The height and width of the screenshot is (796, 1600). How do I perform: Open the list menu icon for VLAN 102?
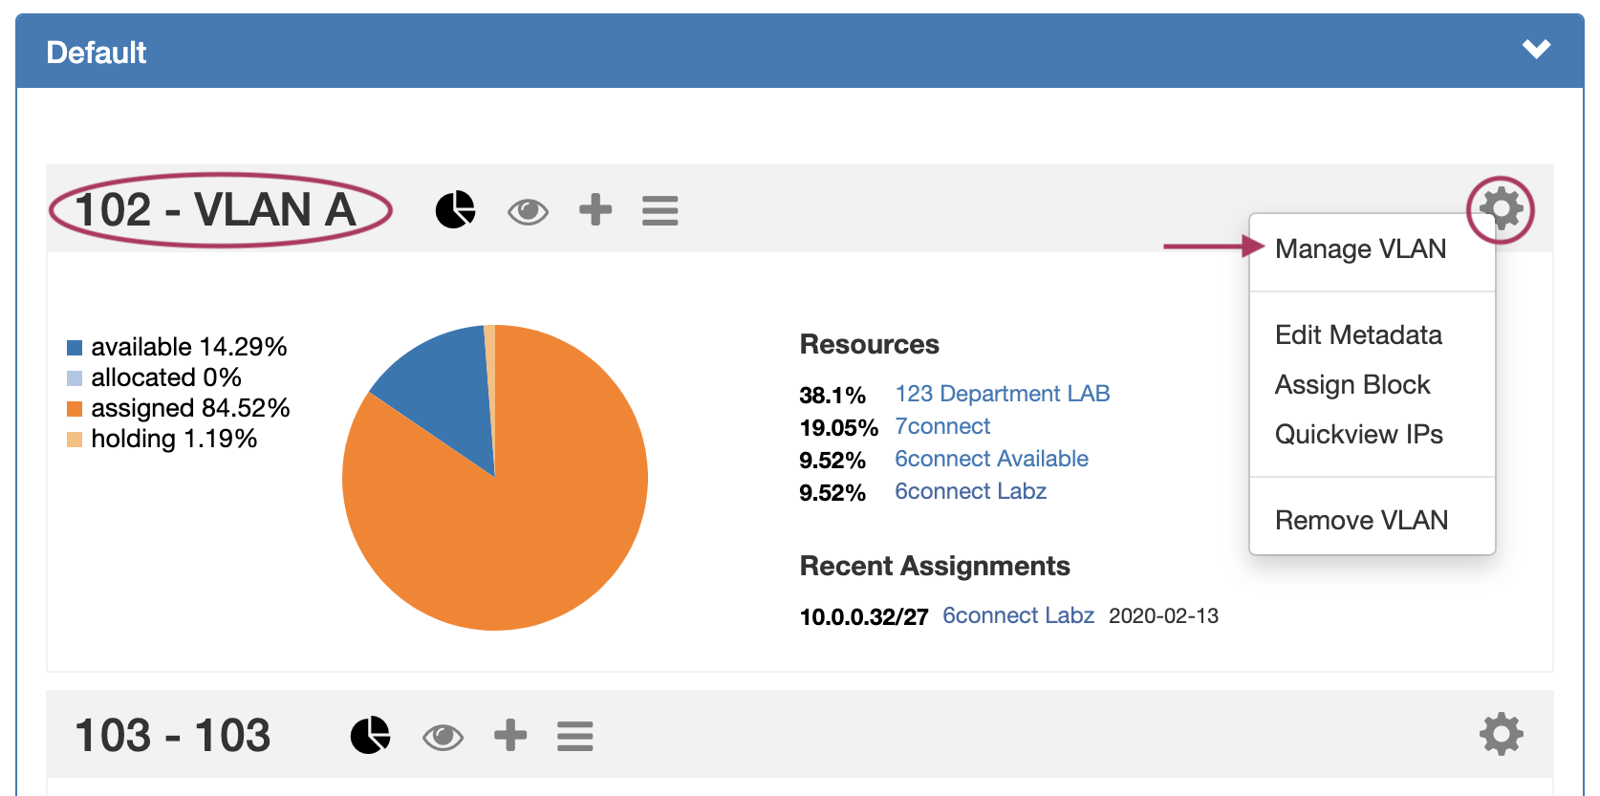coord(659,210)
